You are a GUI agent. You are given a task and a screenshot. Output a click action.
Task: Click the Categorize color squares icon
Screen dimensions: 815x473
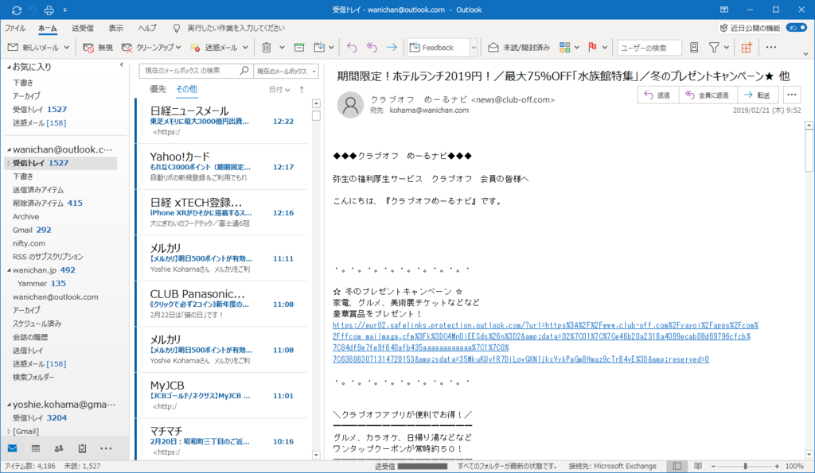565,47
